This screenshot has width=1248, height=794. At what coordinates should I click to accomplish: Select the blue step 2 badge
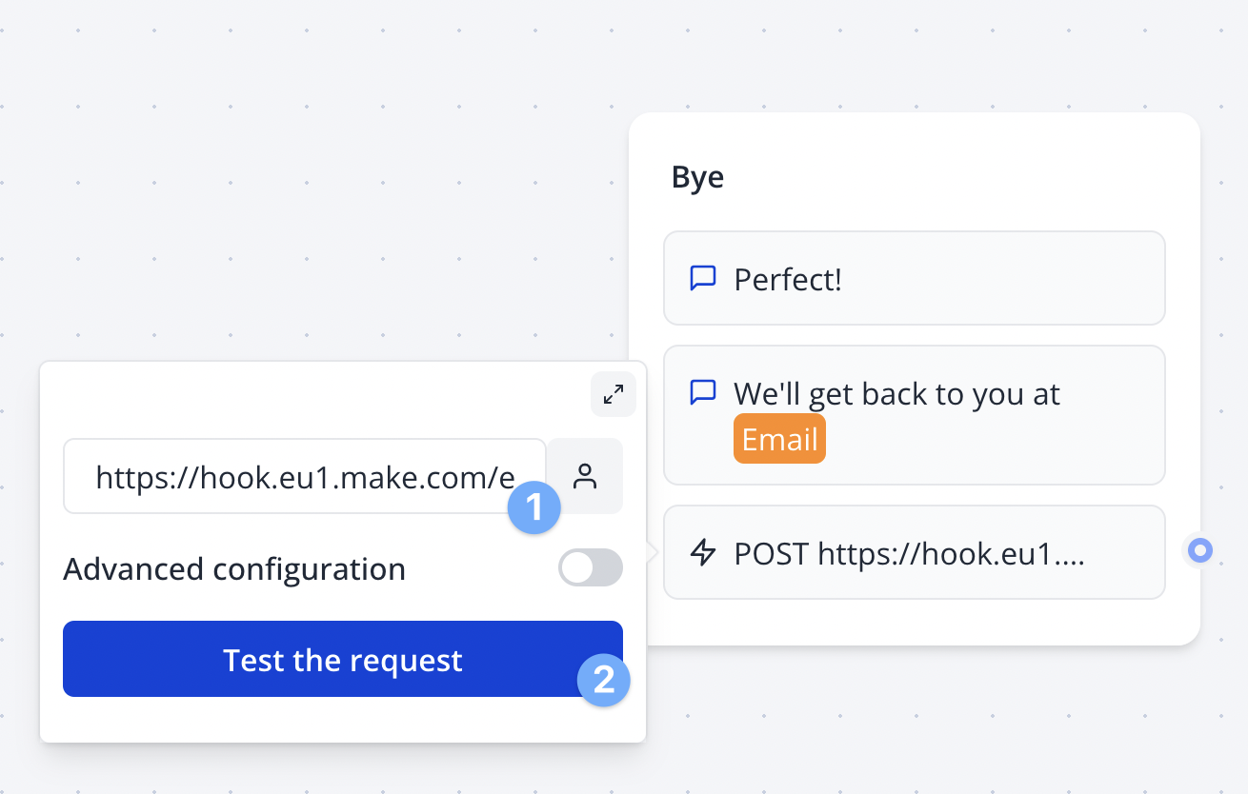tap(604, 680)
